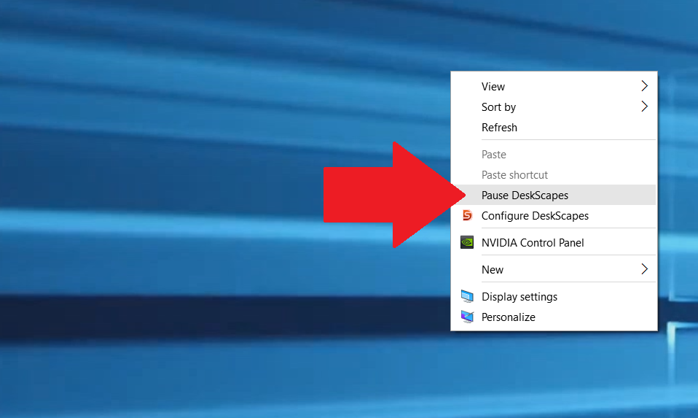Click the monitor icon next to Display settings
This screenshot has height=418, width=698.
pos(467,297)
